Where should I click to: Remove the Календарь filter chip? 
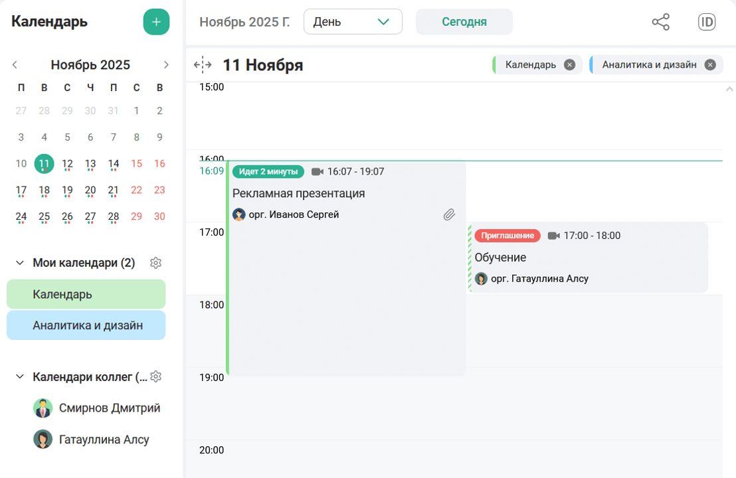pos(569,65)
